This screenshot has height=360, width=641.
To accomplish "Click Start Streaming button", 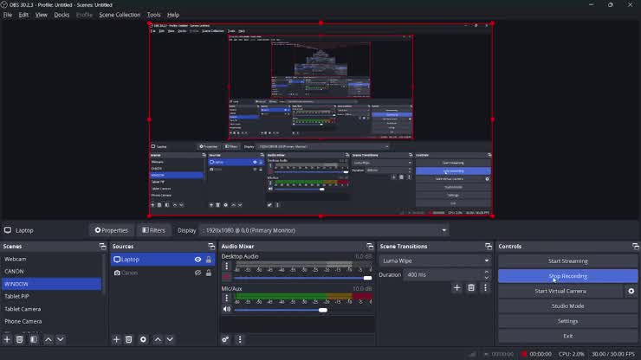I will pos(568,261).
